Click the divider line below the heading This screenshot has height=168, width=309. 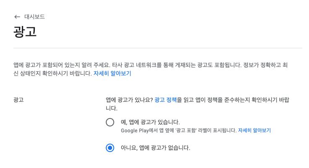158,48
